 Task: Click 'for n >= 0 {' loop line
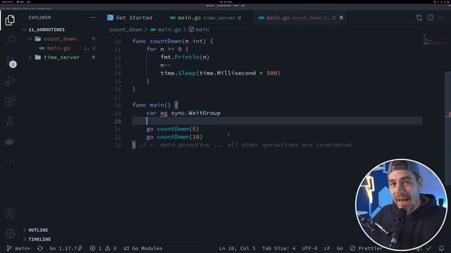tap(167, 49)
